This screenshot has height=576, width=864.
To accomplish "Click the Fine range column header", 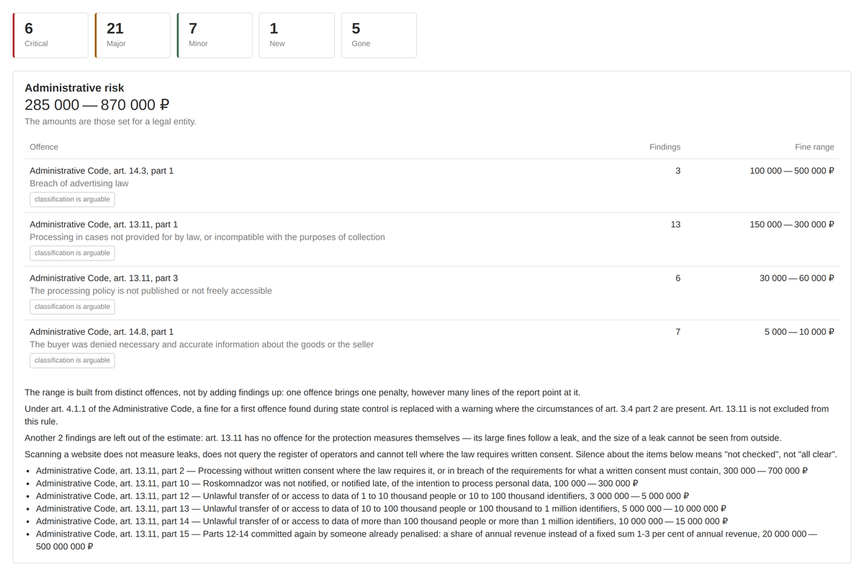I will [814, 147].
